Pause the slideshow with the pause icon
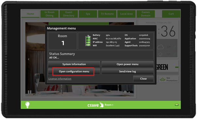Viewport: 197px width, 119px height. (x=30, y=92)
